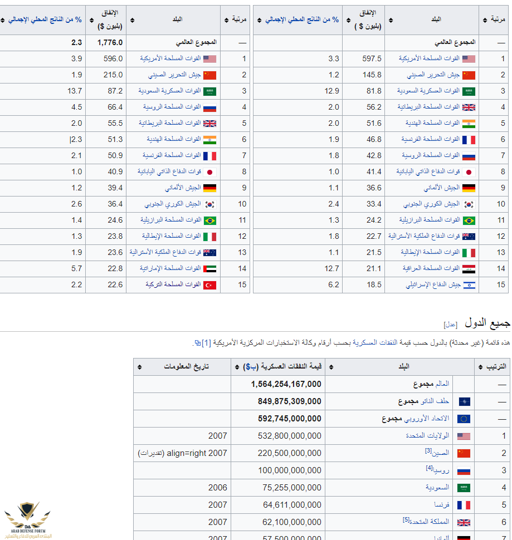
Task: Click the Saudi flag beside السعودية
Action: click(464, 488)
